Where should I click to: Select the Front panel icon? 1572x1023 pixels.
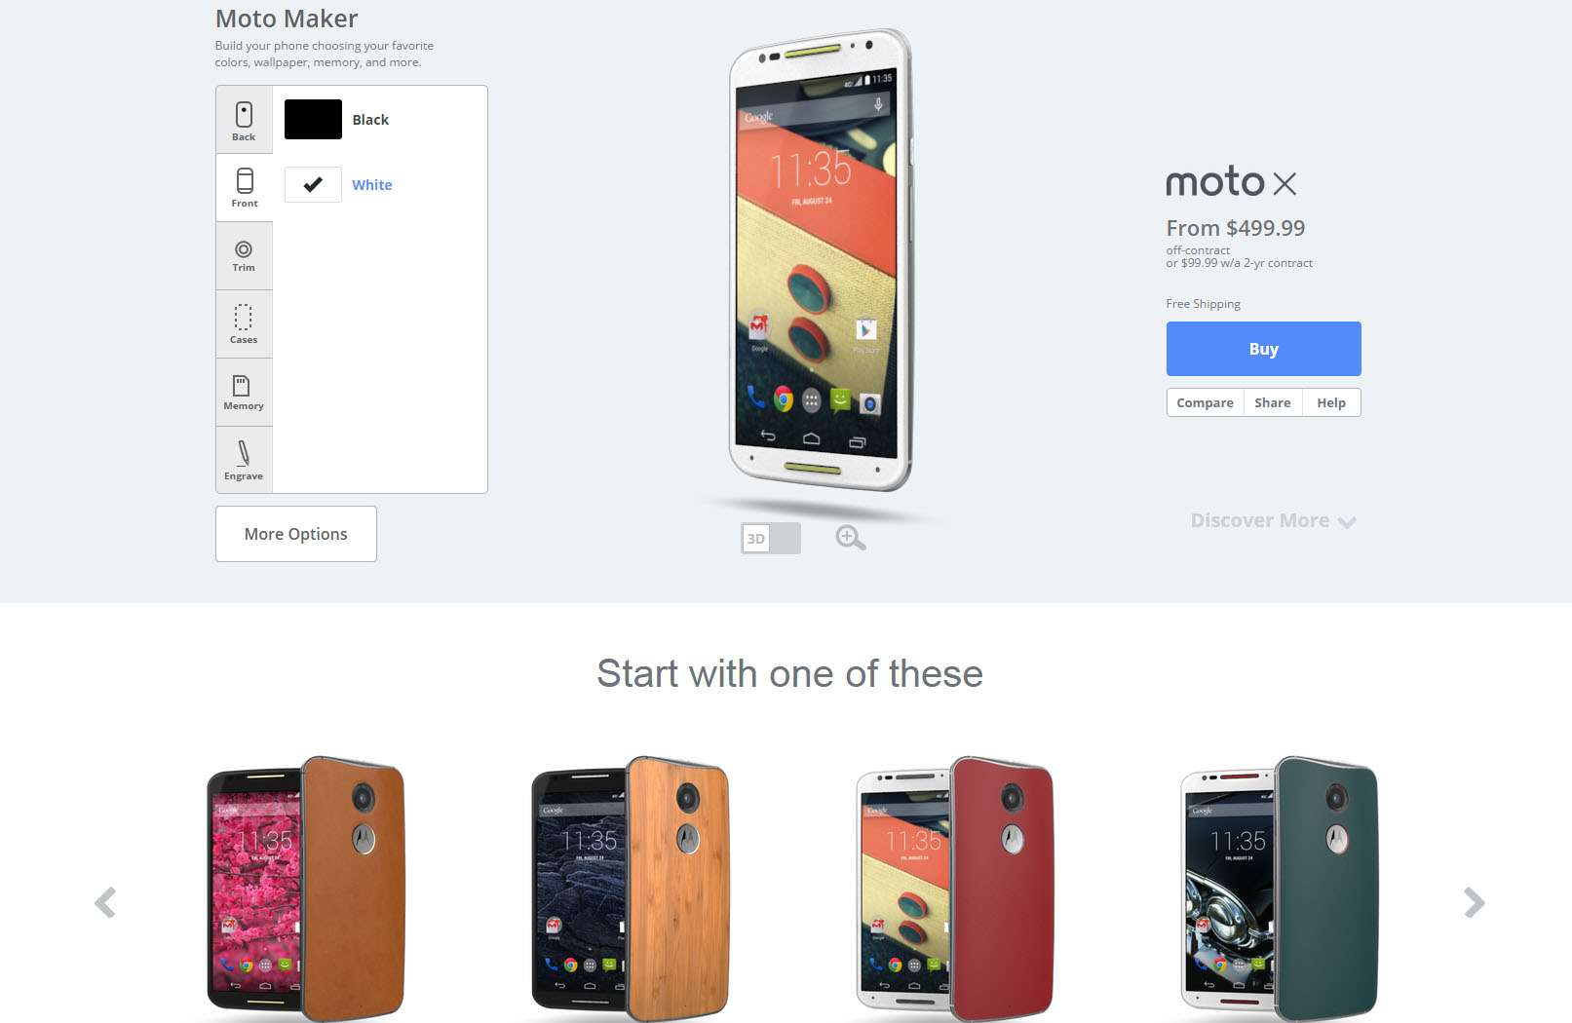click(x=245, y=180)
